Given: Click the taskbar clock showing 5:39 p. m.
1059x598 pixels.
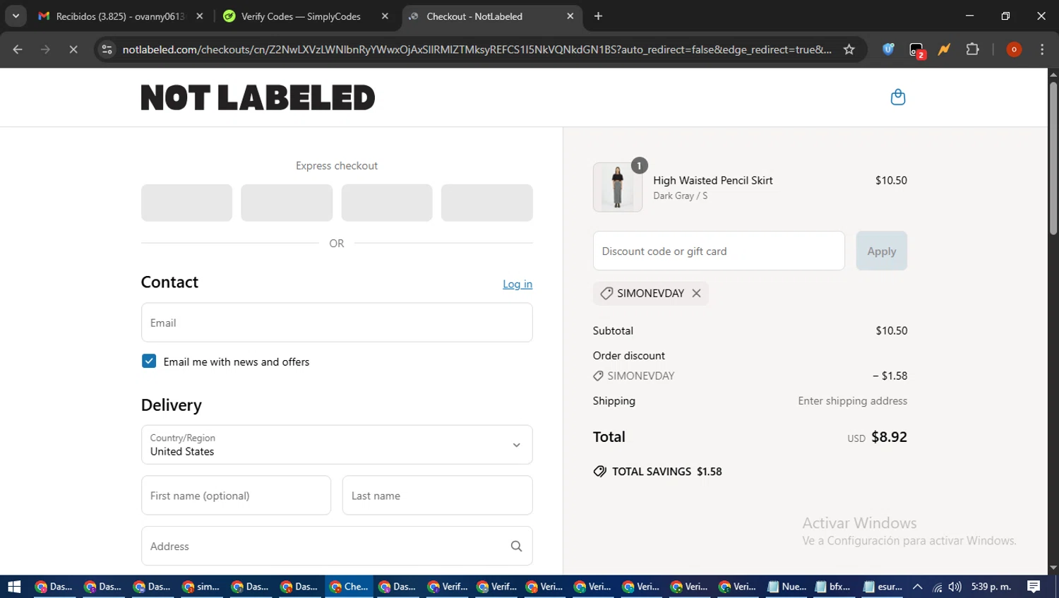Looking at the screenshot, I should (991, 587).
